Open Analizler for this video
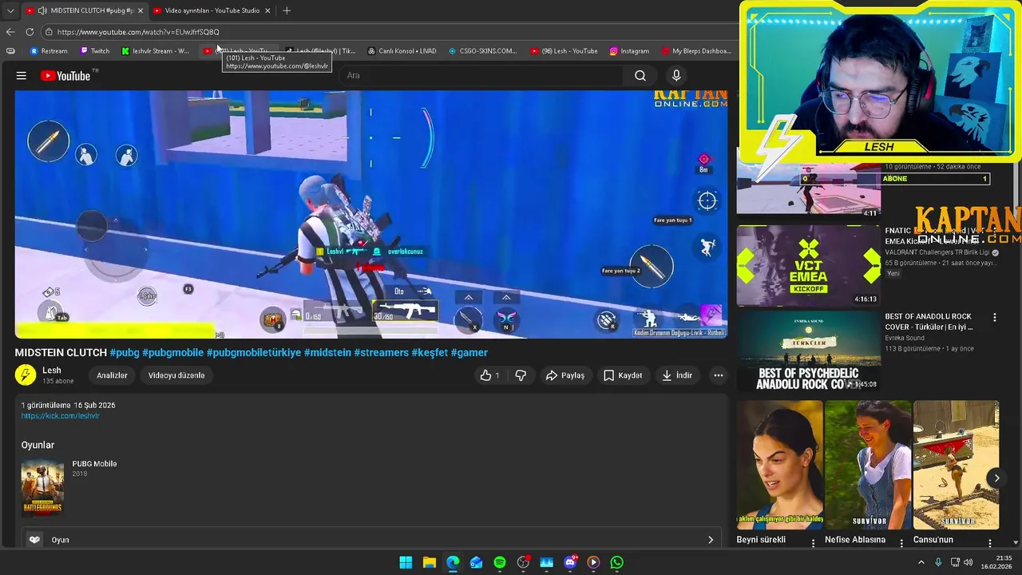This screenshot has width=1022, height=575. [x=112, y=375]
